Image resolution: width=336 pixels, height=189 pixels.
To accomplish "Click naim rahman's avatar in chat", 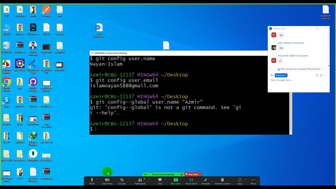I will [x=274, y=48].
